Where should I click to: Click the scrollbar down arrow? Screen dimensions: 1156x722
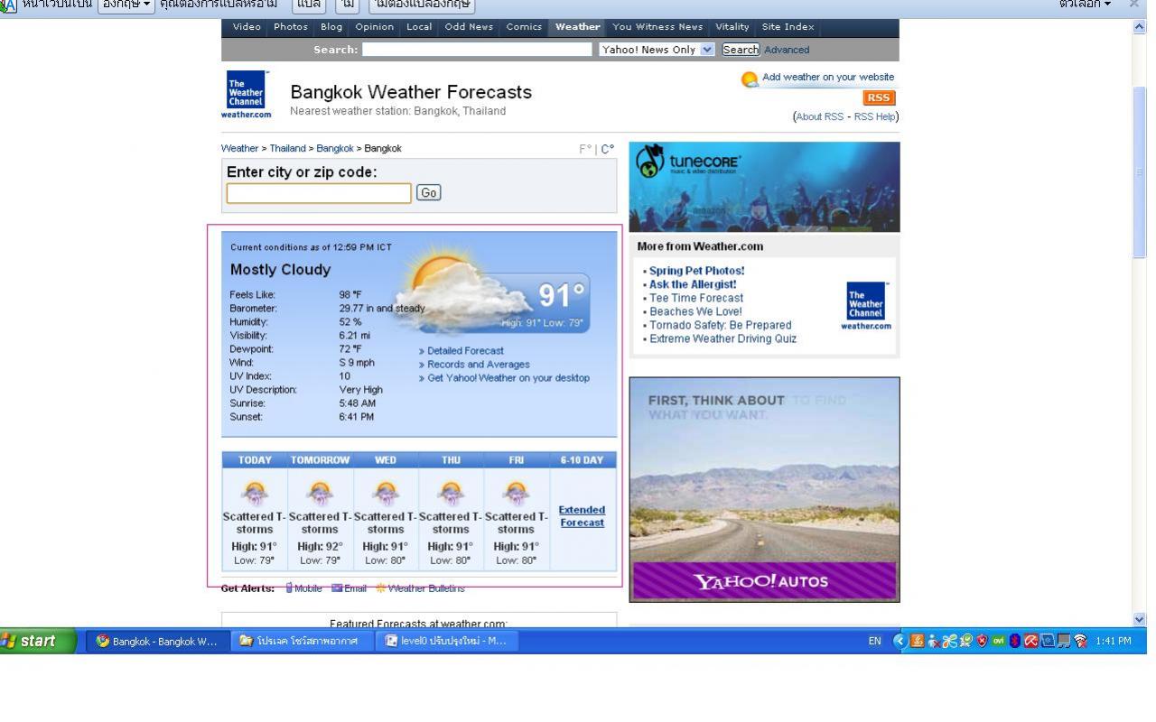point(1139,619)
